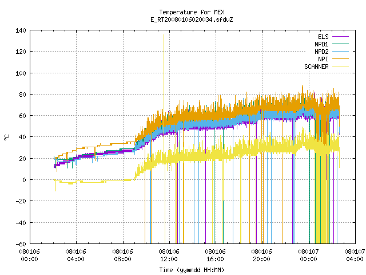This screenshot has width=366, height=275.
Task: Click the 0 y-axis tick label
Action: coord(24,180)
